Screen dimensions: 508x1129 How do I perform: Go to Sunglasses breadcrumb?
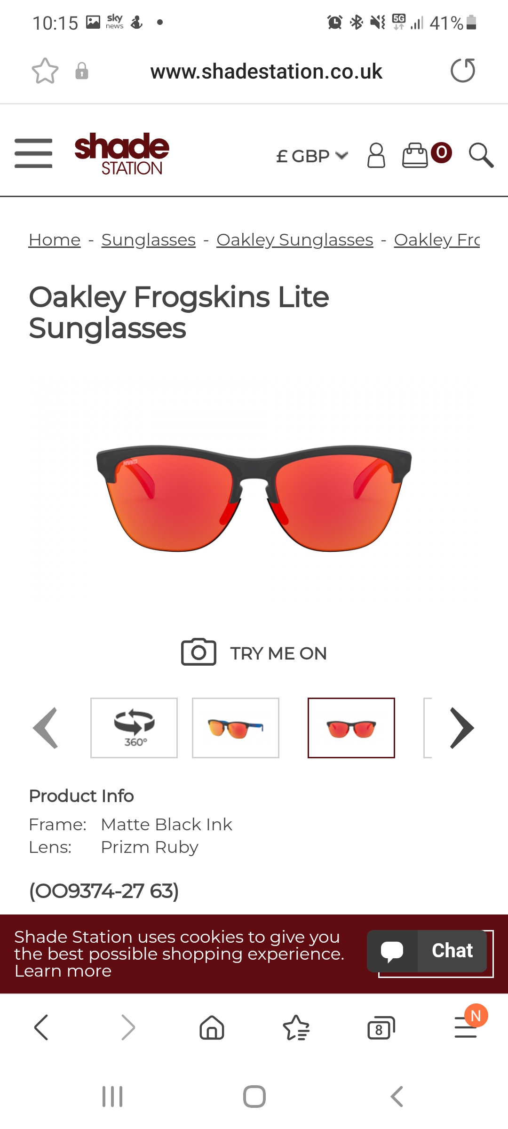(149, 240)
